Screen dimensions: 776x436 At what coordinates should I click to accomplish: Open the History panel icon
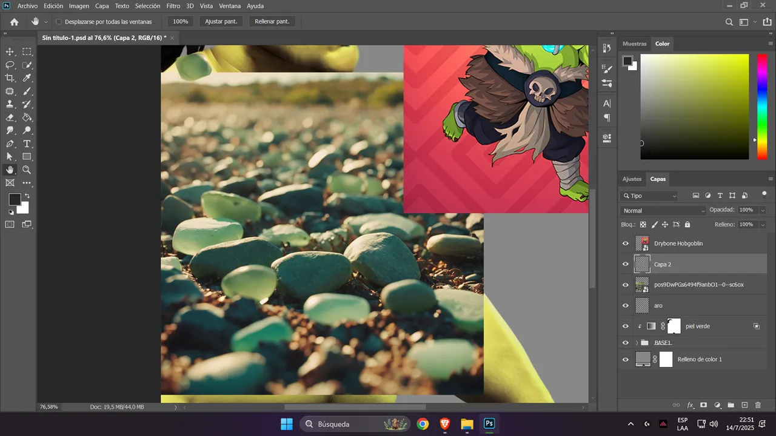607,48
